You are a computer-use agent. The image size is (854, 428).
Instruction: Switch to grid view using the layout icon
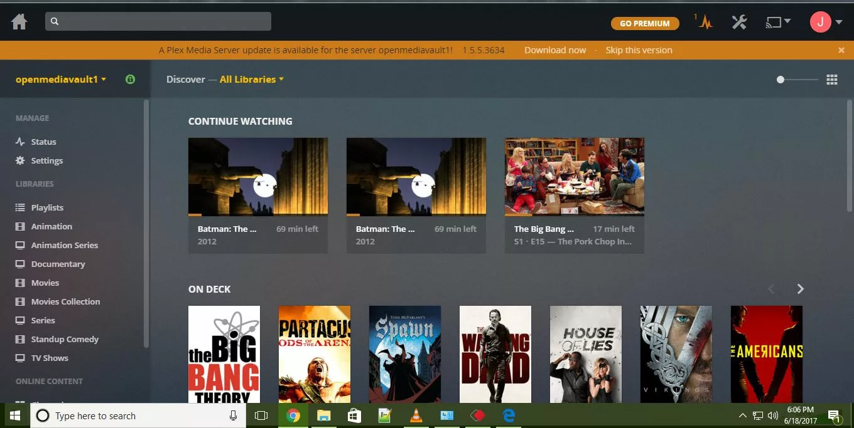click(x=832, y=80)
